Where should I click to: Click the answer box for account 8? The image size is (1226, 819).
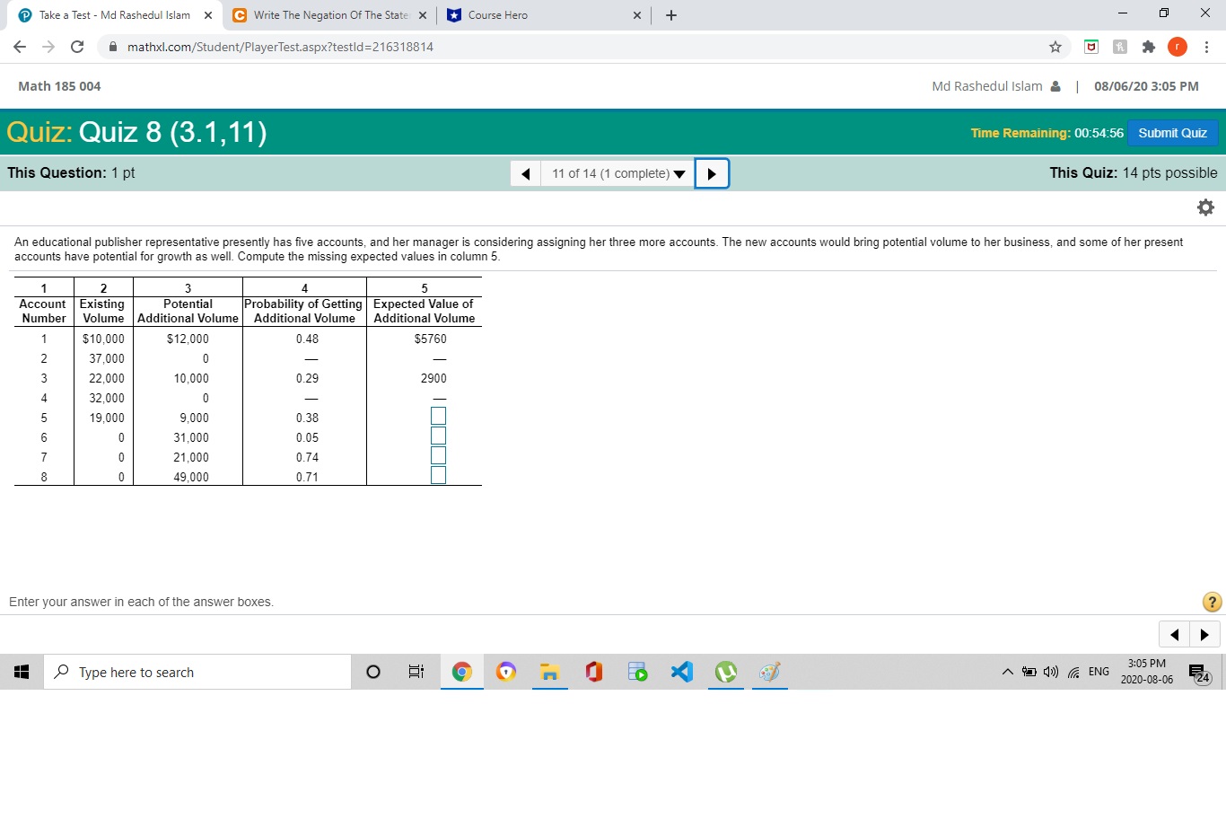438,476
